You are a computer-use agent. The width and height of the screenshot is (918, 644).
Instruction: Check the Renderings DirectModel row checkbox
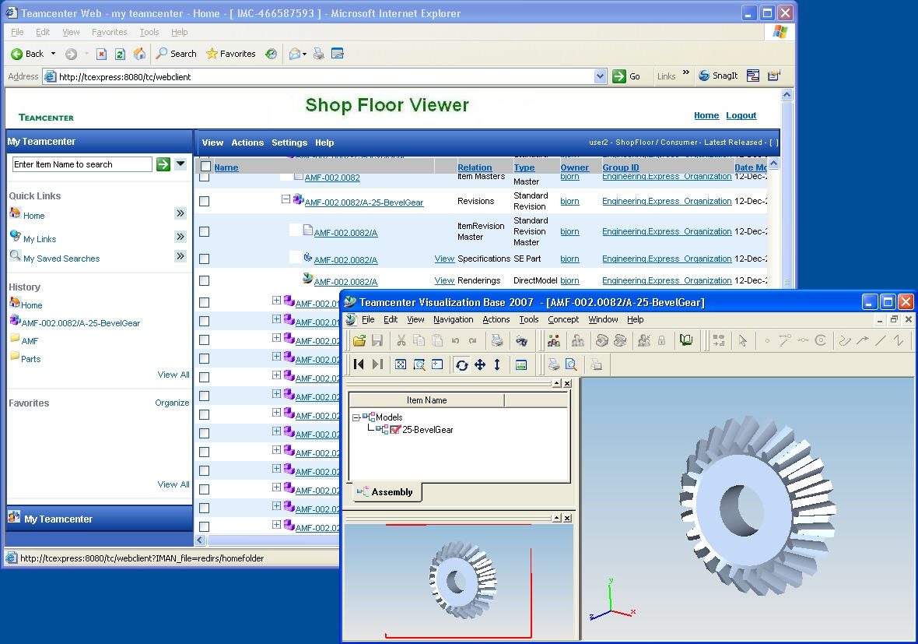tap(205, 280)
